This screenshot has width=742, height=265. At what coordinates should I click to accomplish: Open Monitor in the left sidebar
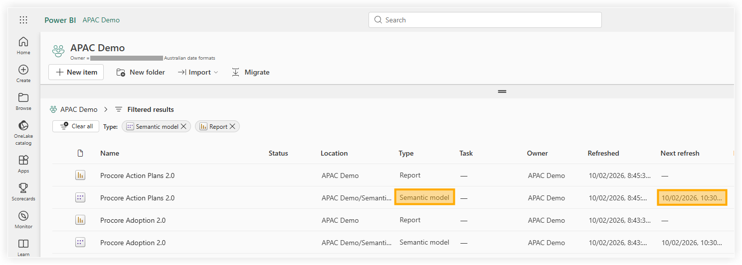(x=23, y=219)
